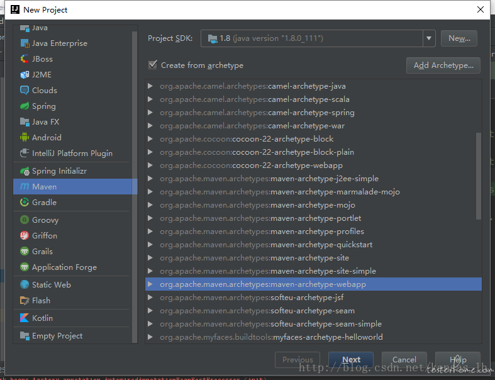Viewport: 495px width, 380px height.
Task: Expand maven-archetype-webapp entry
Action: pos(150,284)
